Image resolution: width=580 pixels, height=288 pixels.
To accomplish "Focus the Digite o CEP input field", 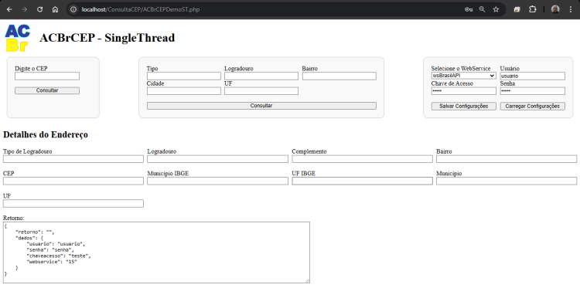I will click(x=47, y=76).
